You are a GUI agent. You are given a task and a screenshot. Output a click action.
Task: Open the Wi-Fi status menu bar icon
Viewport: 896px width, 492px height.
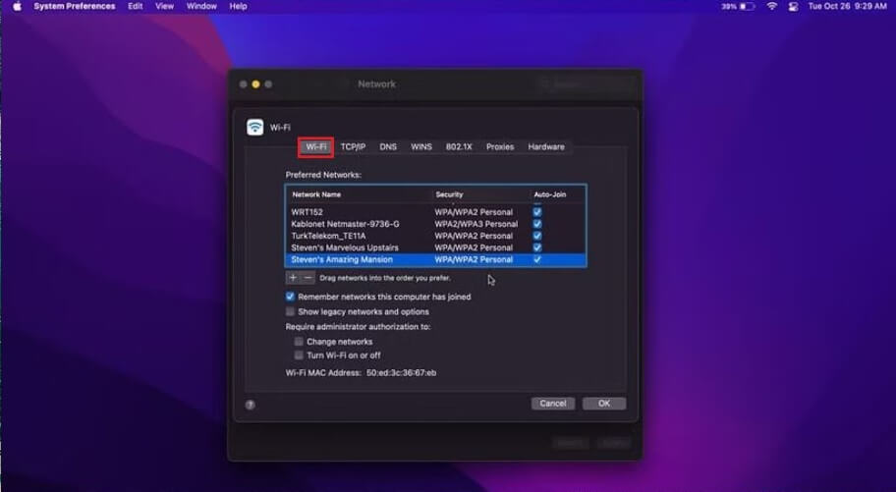pyautogui.click(x=772, y=6)
